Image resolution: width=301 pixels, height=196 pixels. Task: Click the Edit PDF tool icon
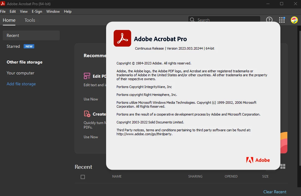[x=87, y=76]
